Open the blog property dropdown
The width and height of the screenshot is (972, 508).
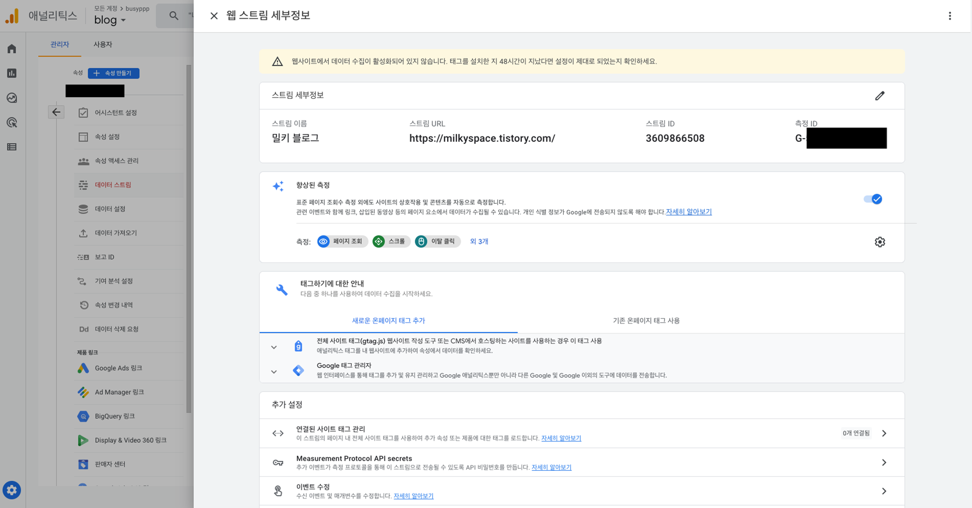point(110,20)
